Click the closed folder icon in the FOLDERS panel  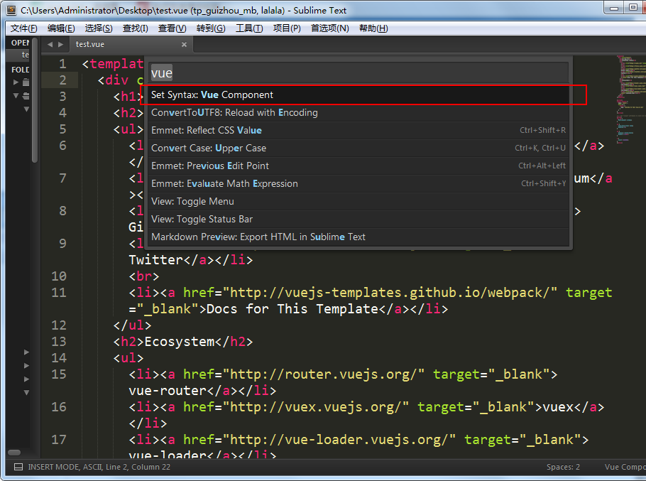(x=26, y=82)
